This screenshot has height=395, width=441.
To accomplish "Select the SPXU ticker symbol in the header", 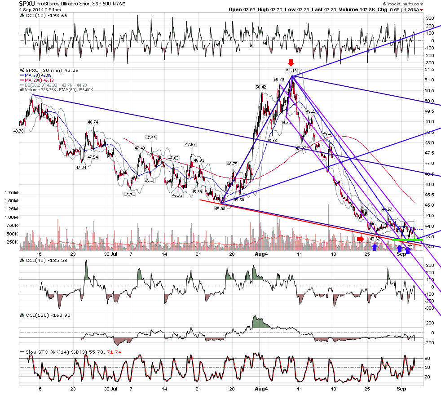I will (27, 4).
